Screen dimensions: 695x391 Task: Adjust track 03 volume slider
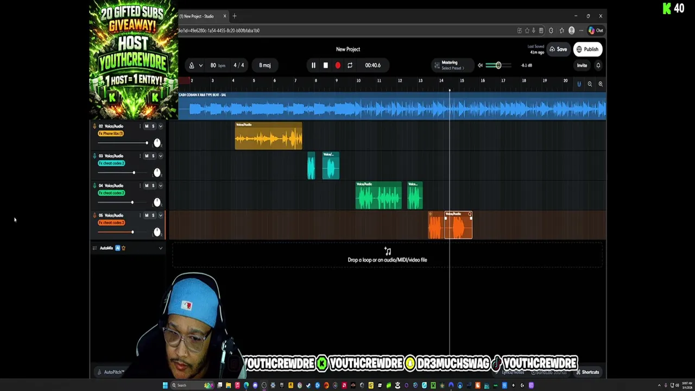pyautogui.click(x=123, y=173)
